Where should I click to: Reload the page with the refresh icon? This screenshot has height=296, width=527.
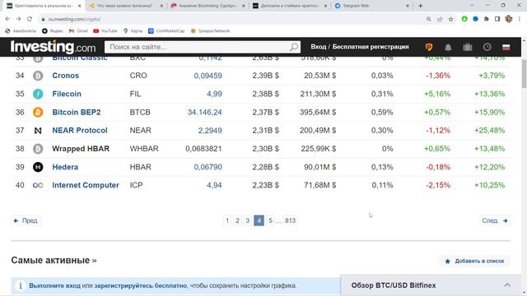30,19
